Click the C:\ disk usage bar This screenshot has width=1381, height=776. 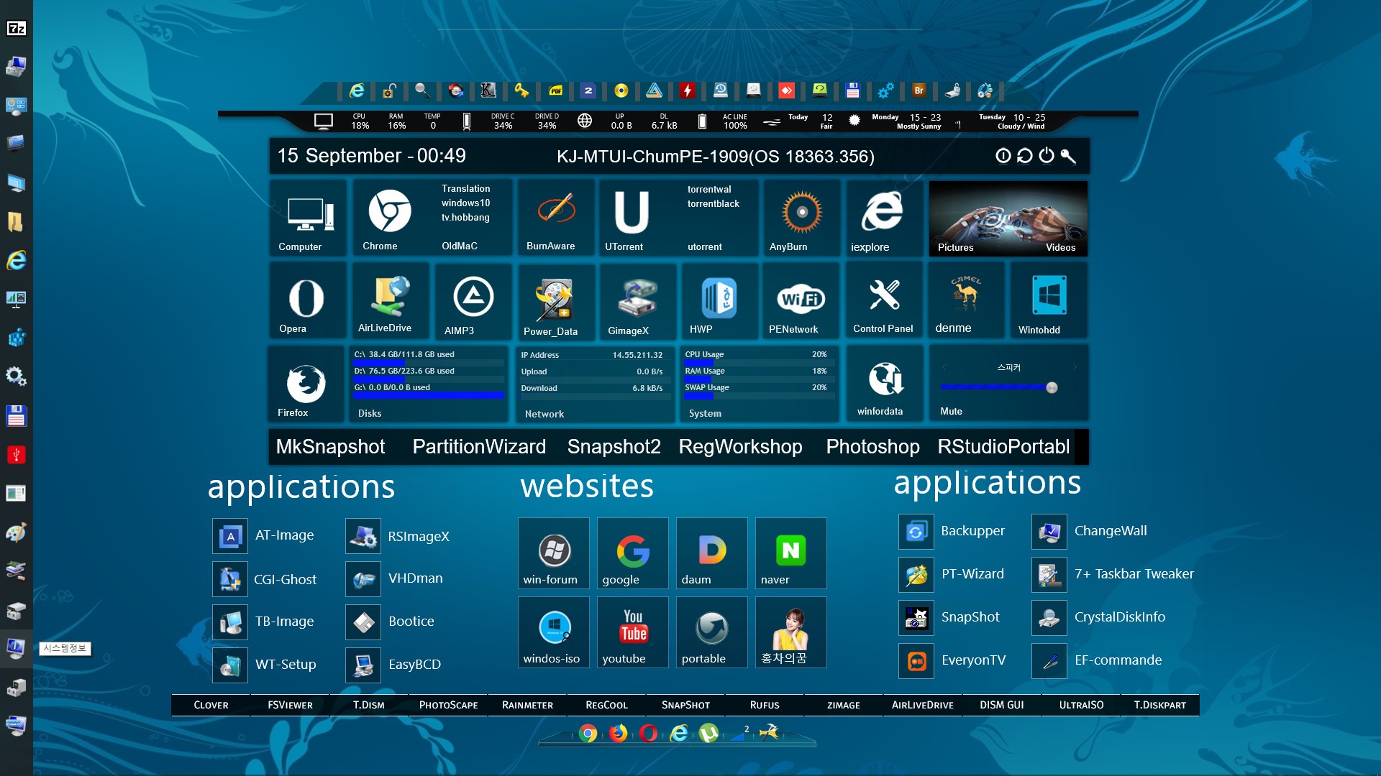(x=429, y=362)
